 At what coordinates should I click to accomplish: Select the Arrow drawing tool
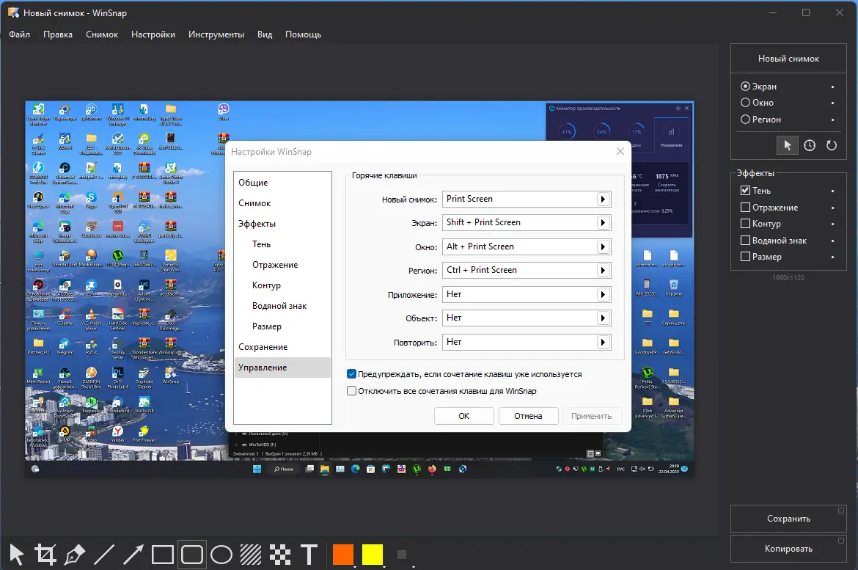[x=133, y=555]
